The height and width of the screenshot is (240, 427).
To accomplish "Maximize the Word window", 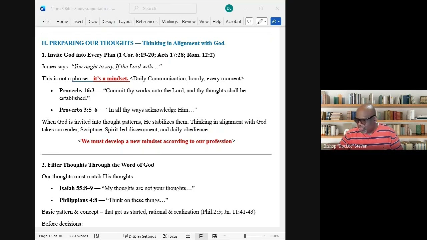I will click(261, 8).
